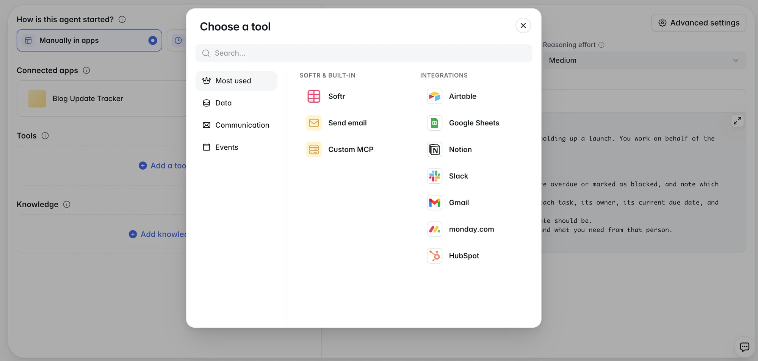Open the Notion integration icon
This screenshot has width=758, height=361.
pyautogui.click(x=434, y=150)
